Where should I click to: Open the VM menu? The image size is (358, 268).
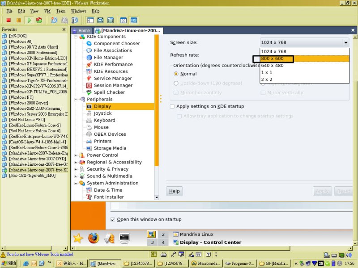point(47,11)
